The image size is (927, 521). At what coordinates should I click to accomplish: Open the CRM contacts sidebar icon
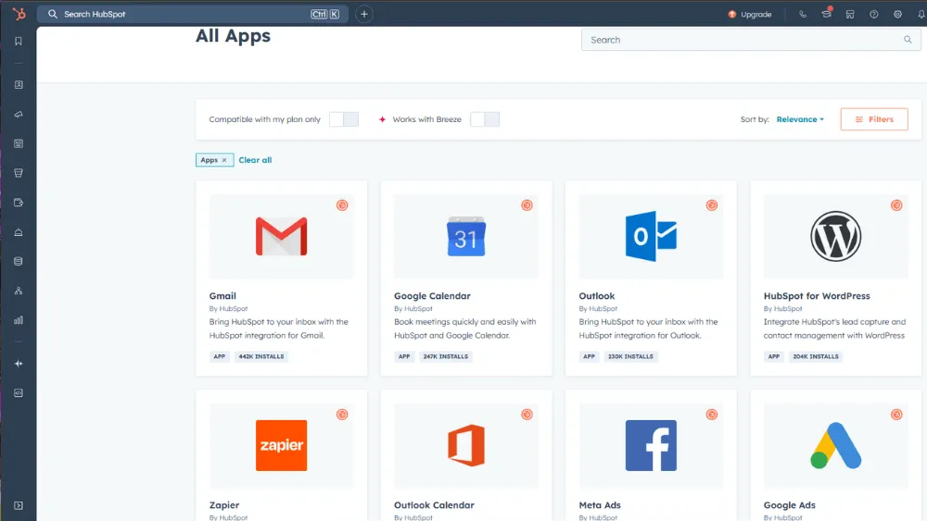(19, 85)
